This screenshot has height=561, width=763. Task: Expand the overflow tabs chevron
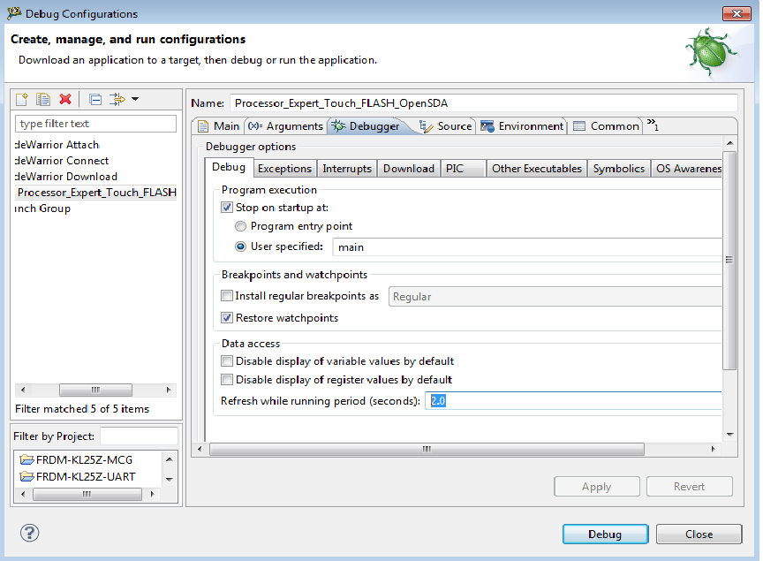point(652,125)
